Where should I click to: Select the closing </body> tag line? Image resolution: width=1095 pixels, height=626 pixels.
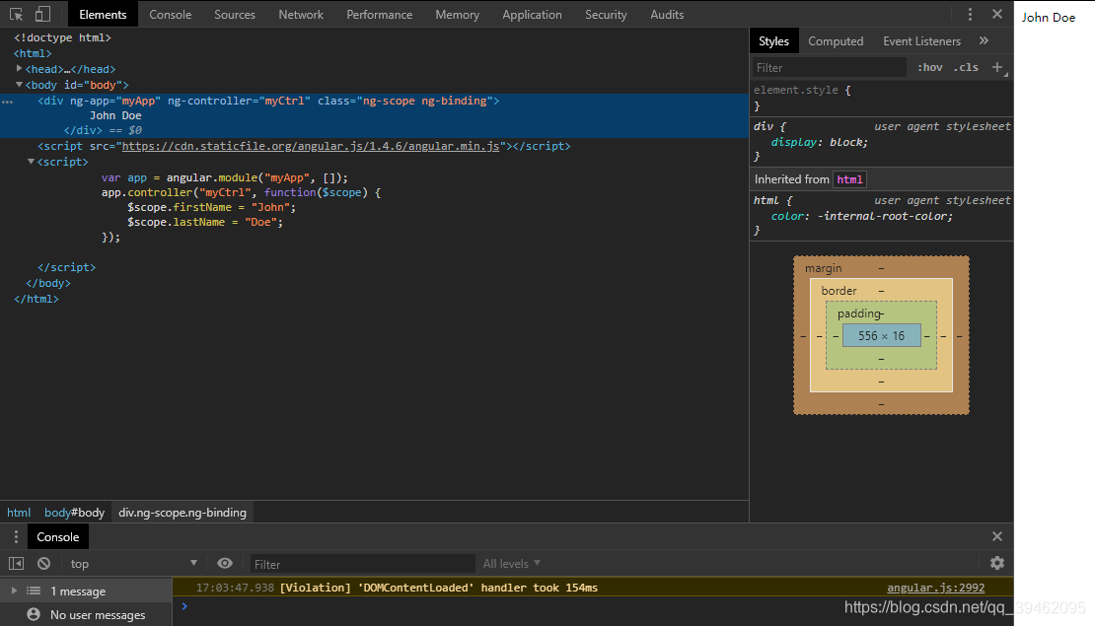tap(48, 283)
